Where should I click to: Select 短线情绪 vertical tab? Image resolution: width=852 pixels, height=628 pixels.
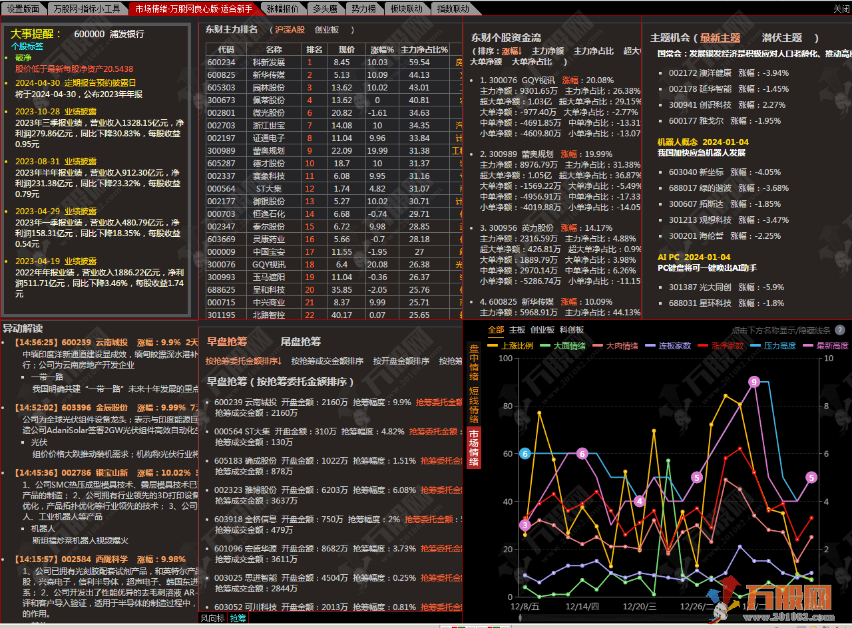tap(474, 405)
